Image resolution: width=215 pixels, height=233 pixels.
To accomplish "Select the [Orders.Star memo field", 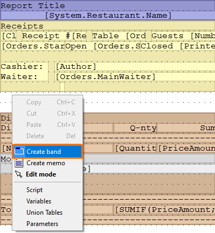I will (x=33, y=46).
